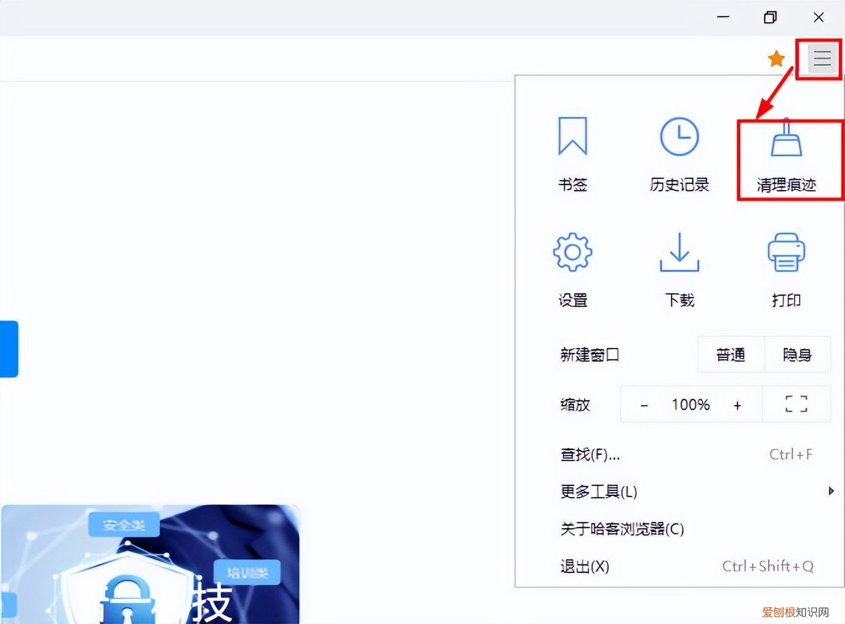
Task: Click the minus to zoom out
Action: click(x=644, y=404)
